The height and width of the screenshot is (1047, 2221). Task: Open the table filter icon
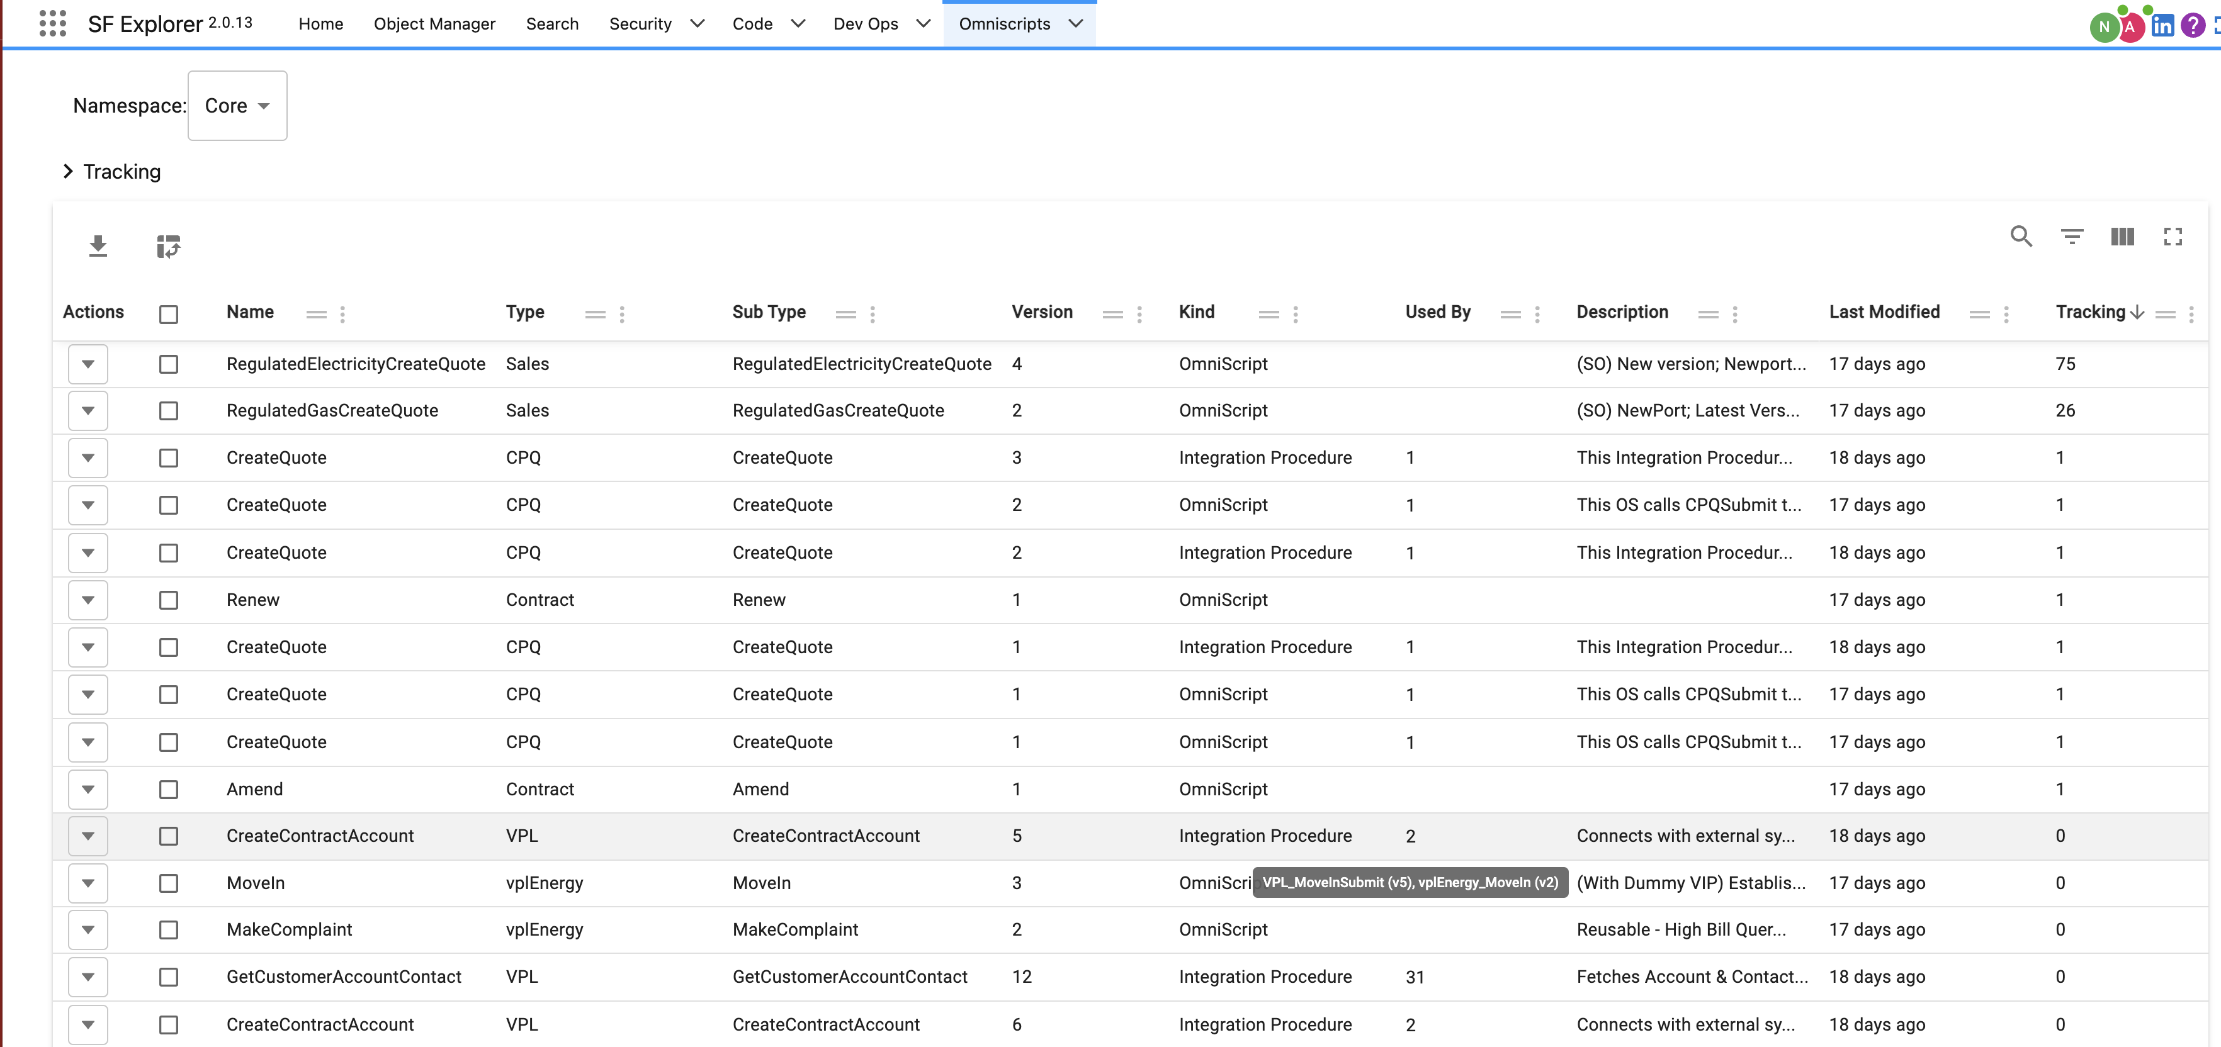(2072, 236)
